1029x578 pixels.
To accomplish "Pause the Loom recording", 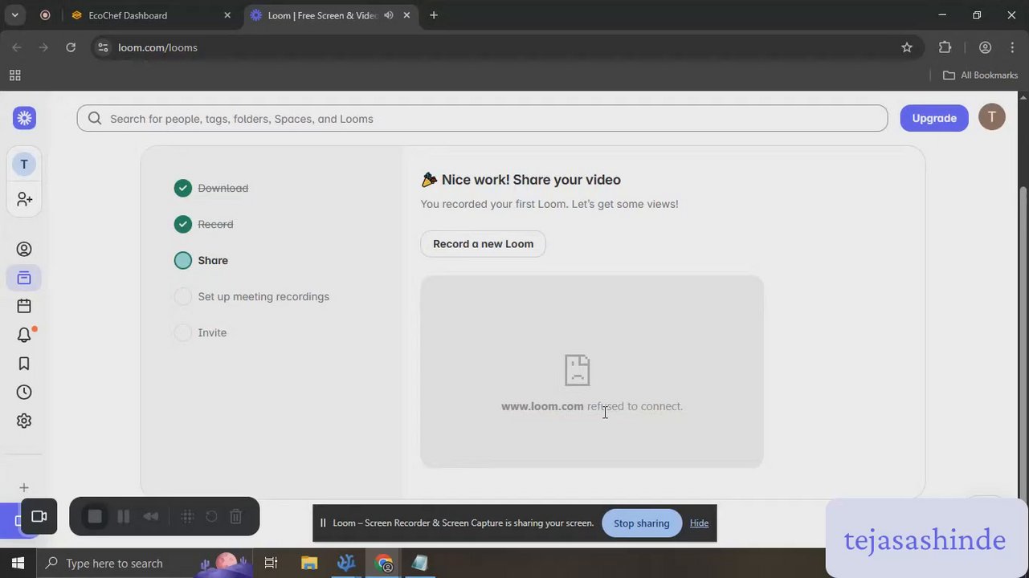I will [124, 516].
